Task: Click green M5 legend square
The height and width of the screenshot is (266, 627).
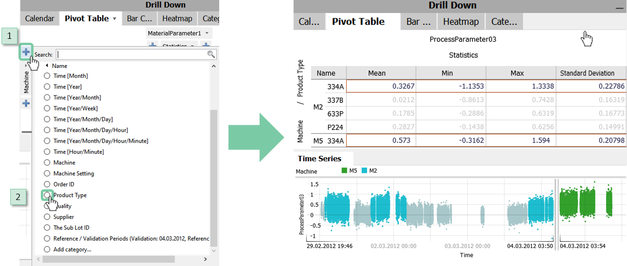Action: point(344,171)
